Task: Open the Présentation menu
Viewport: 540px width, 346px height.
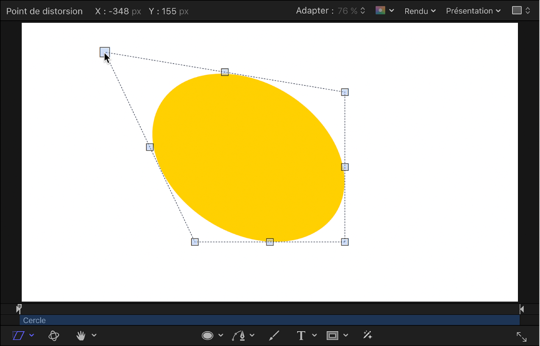Action: (473, 11)
